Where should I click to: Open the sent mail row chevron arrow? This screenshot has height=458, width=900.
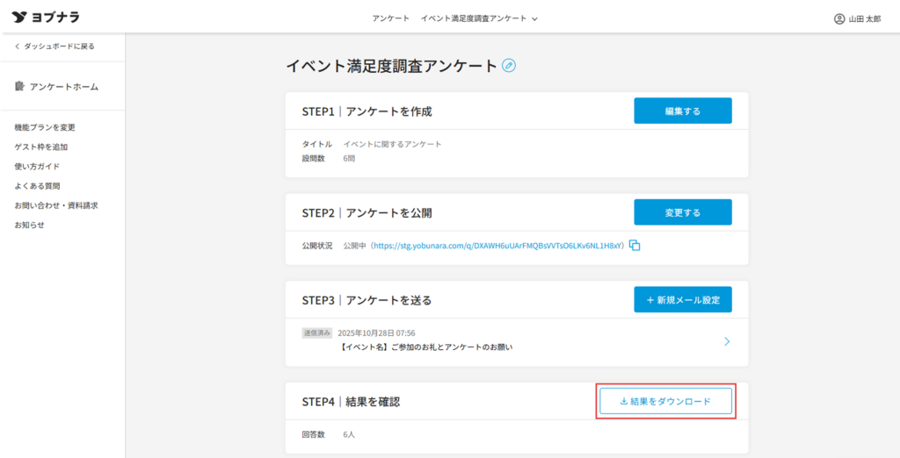727,341
